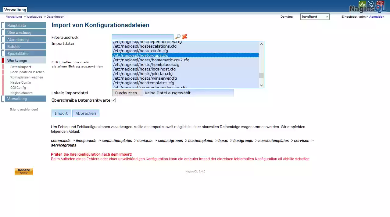
Task: Click the NagiosQL logo
Action: point(367,7)
